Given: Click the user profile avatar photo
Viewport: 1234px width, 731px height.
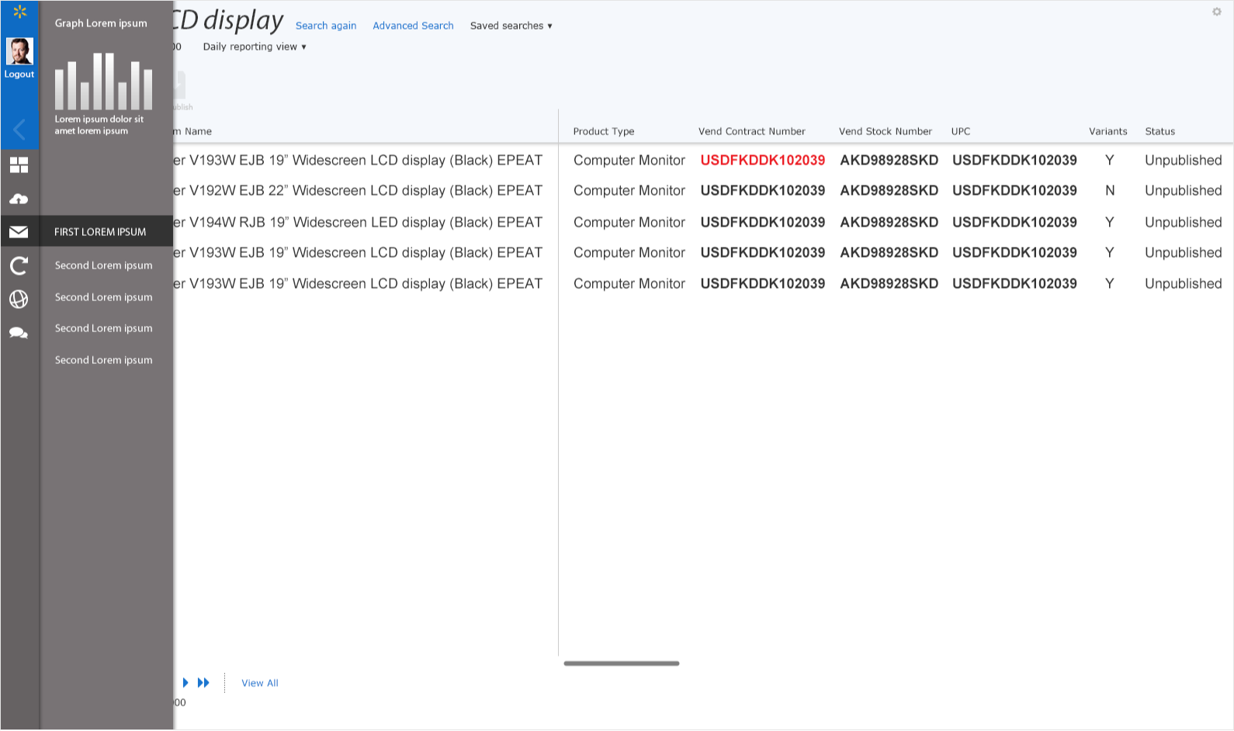Looking at the screenshot, I should [19, 51].
